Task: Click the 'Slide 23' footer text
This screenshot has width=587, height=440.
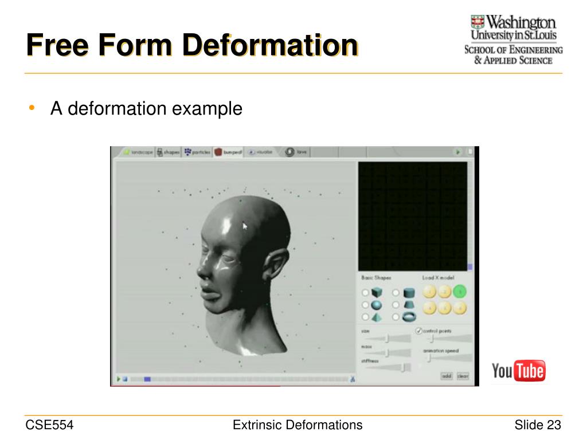Action: point(538,425)
